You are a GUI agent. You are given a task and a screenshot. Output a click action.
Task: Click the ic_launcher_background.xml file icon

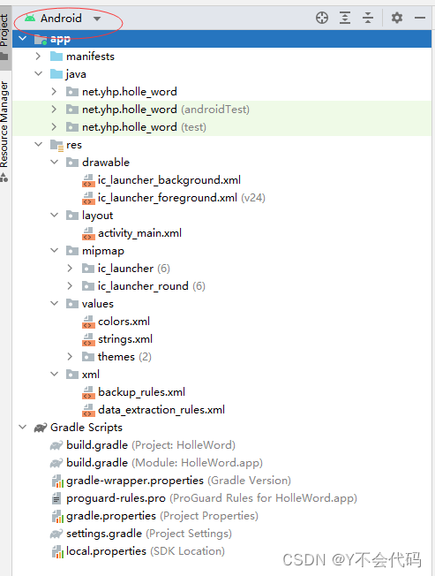click(x=88, y=180)
